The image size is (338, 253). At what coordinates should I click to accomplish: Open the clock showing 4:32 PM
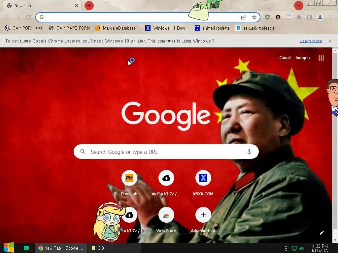(x=320, y=248)
